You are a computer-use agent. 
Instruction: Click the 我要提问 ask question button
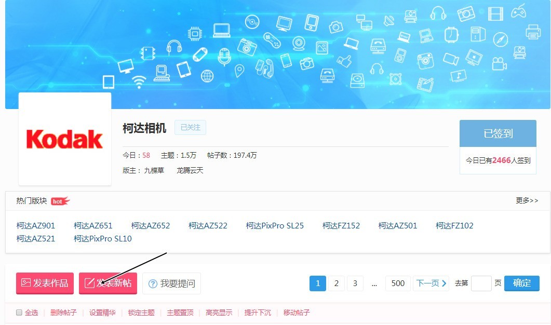(171, 283)
